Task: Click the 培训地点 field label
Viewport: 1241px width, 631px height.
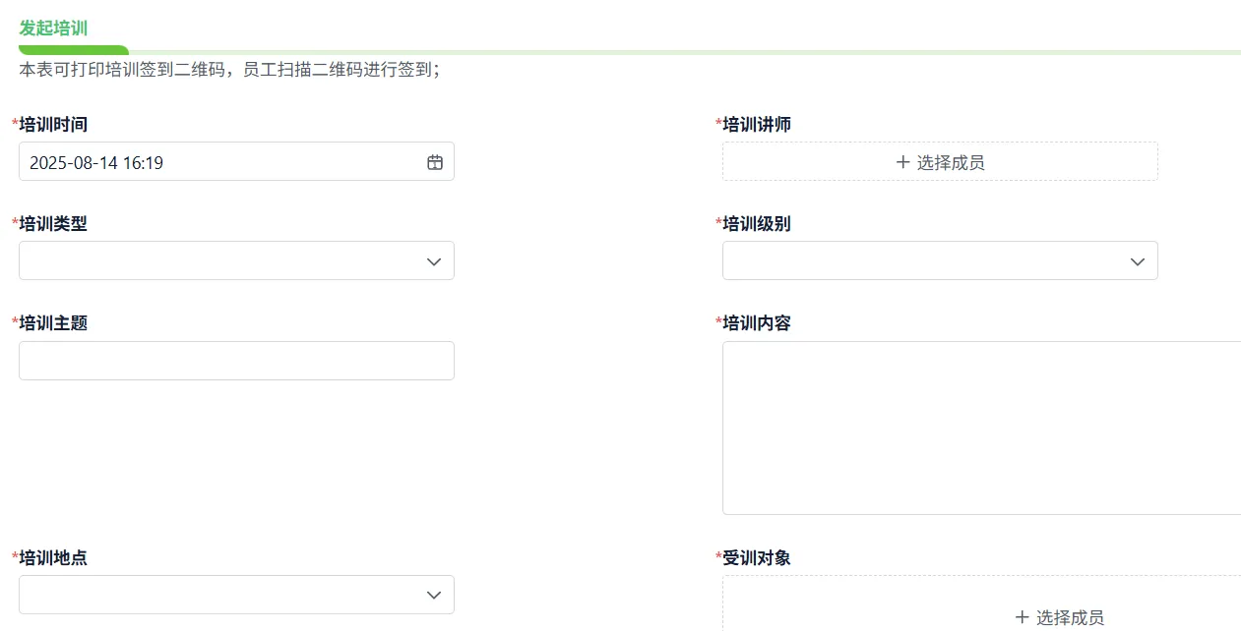Action: (x=53, y=558)
